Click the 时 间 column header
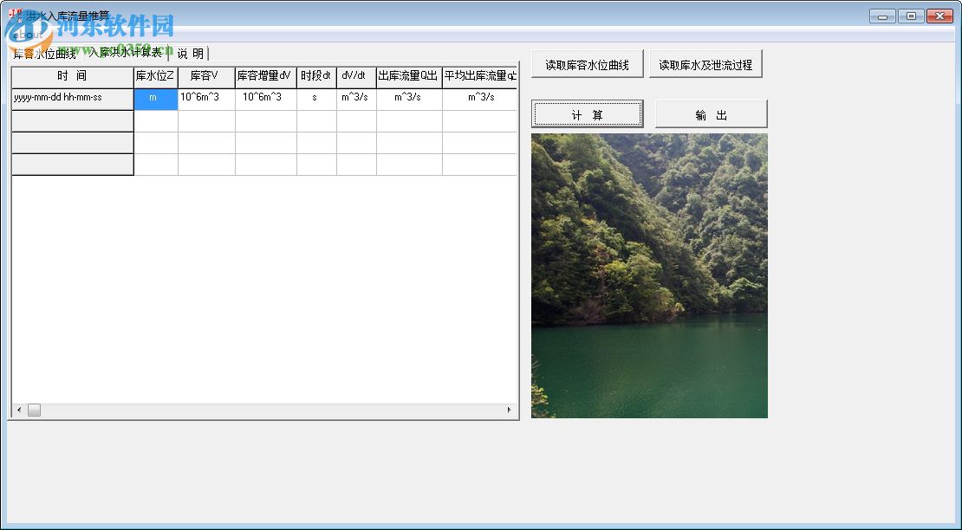The width and height of the screenshot is (962, 530). [x=71, y=76]
